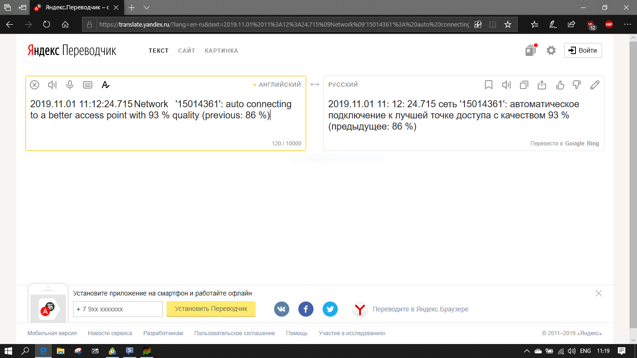The height and width of the screenshot is (358, 637).
Task: Clear the source text field
Action: pos(35,85)
